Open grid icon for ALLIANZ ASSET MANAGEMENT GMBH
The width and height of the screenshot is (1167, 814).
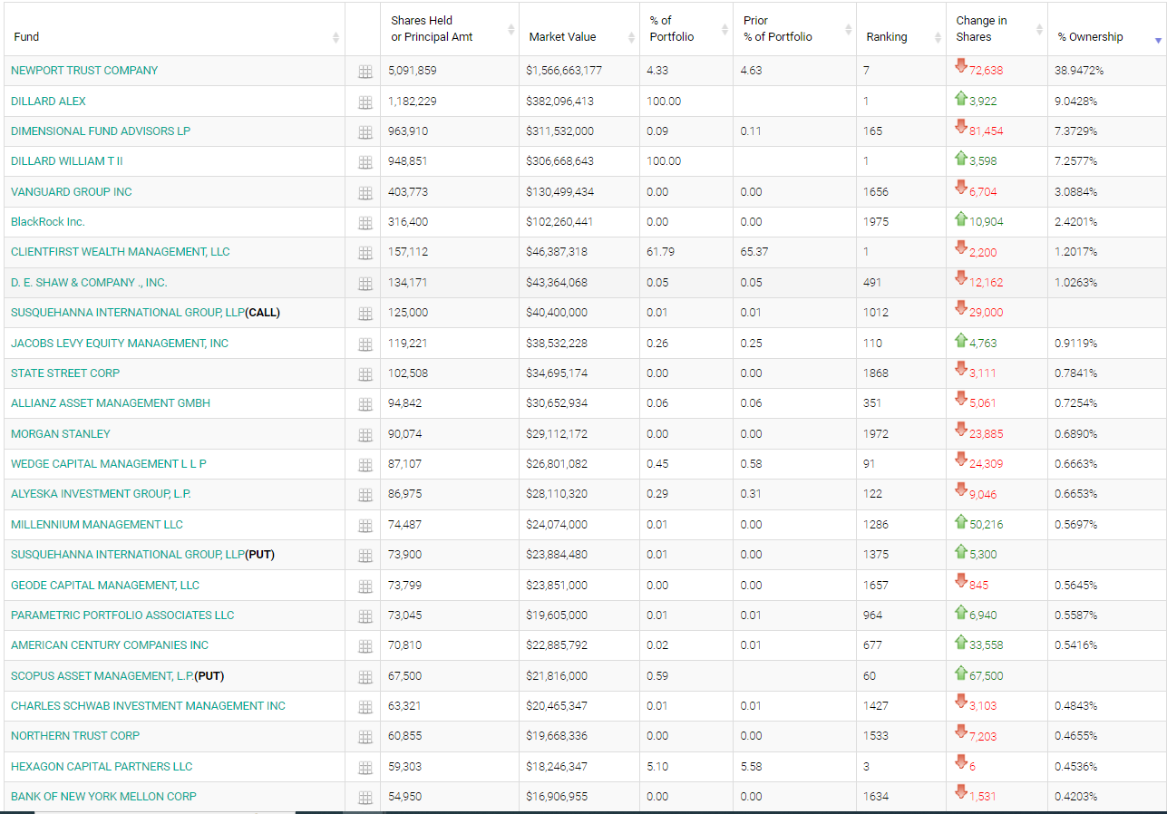coord(365,404)
